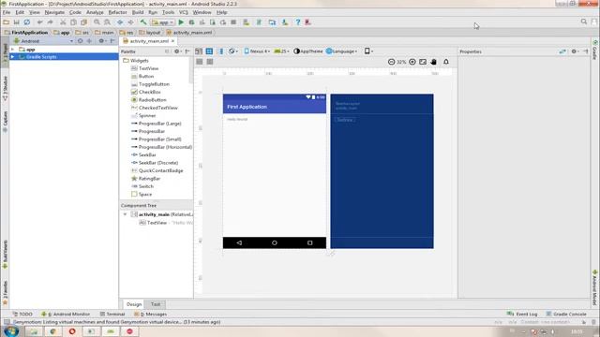Run the app with the green play button
Image resolution: width=600 pixels, height=337 pixels.
(181, 22)
